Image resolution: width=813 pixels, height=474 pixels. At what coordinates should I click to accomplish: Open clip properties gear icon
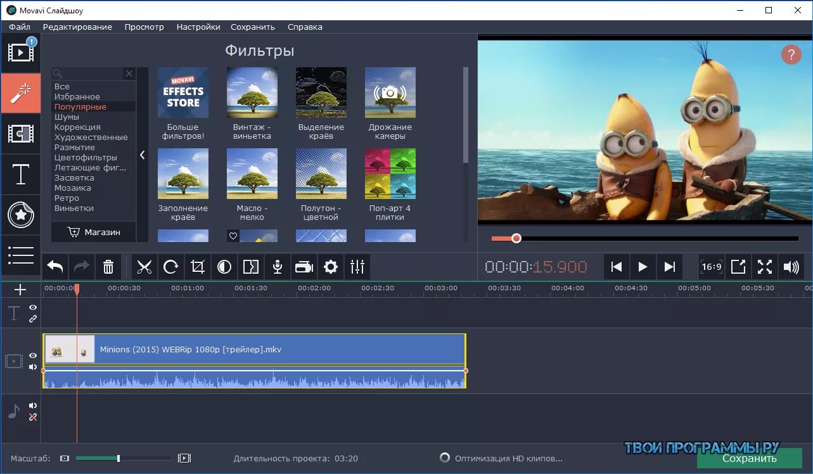331,267
